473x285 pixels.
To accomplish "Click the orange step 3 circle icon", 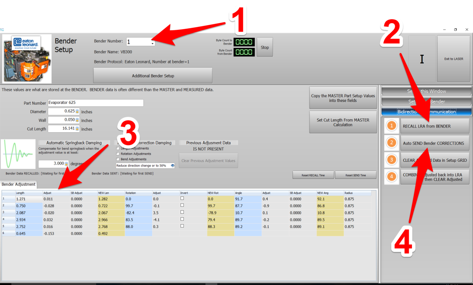I will pos(391,160).
